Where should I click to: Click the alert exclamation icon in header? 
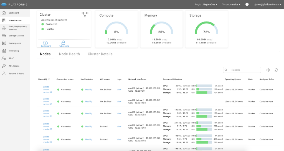click(x=247, y=4)
